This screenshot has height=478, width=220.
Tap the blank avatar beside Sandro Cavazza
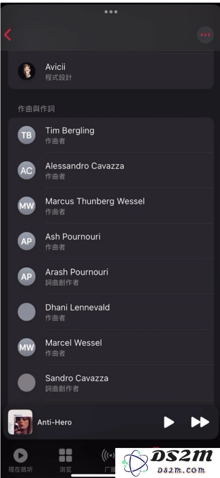point(26,383)
